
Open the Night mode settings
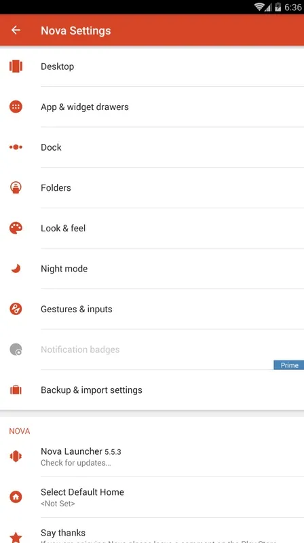(x=152, y=268)
